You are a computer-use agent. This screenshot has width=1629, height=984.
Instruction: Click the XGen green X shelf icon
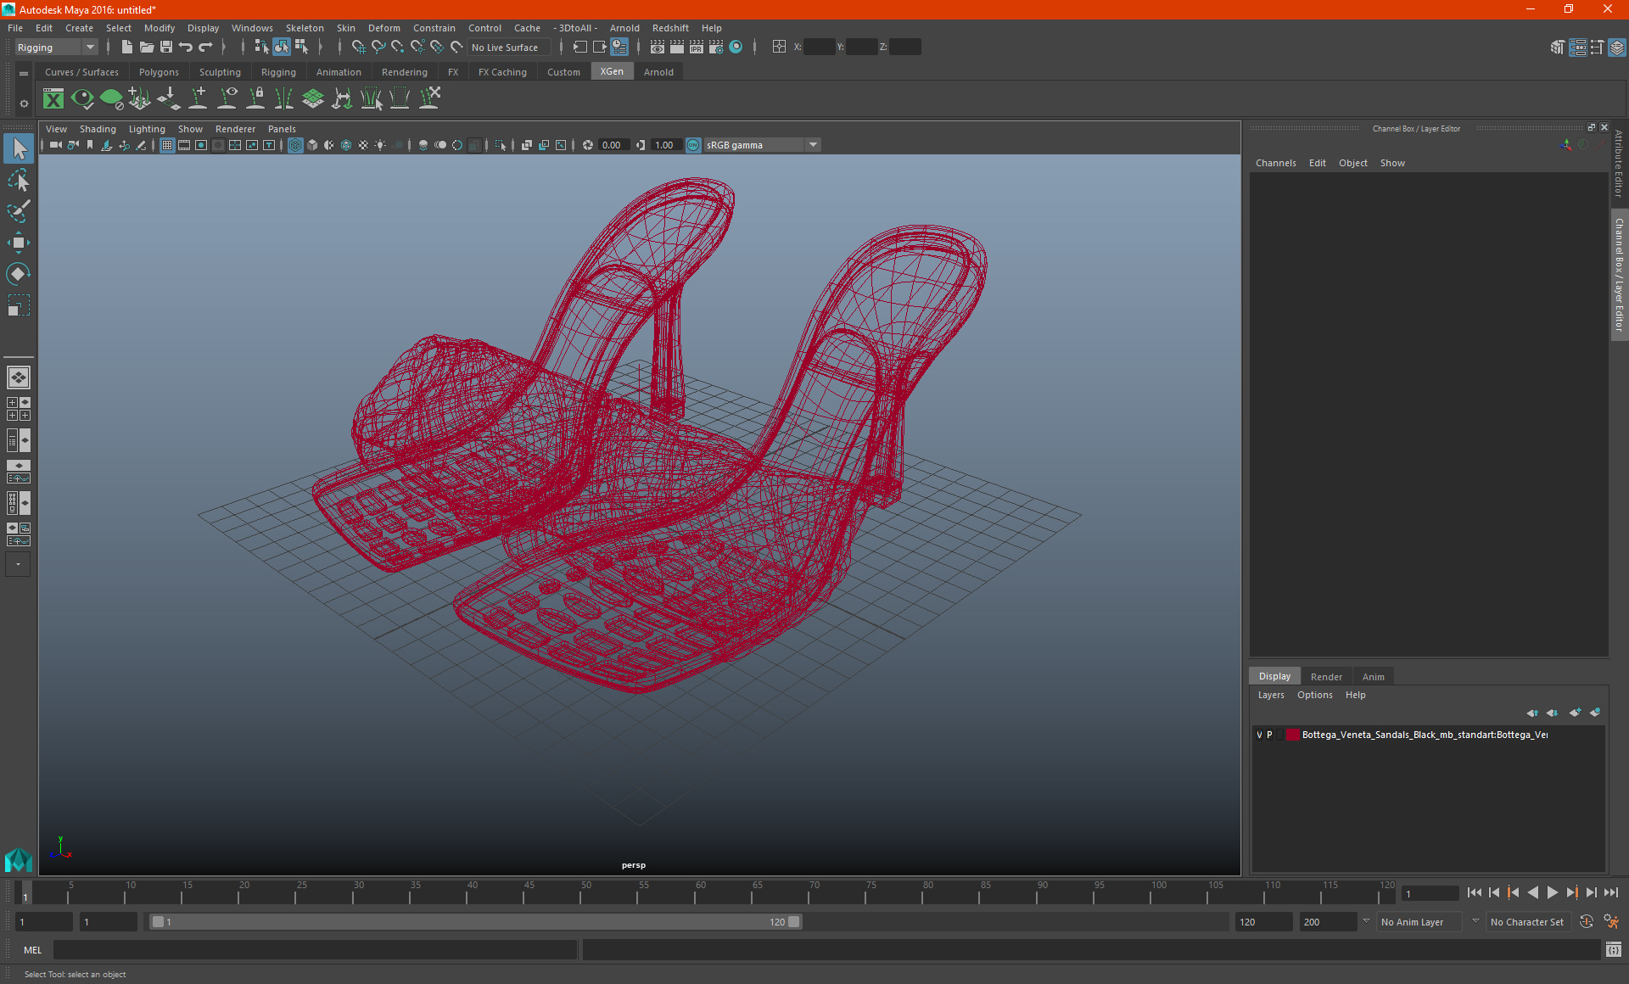click(x=53, y=99)
